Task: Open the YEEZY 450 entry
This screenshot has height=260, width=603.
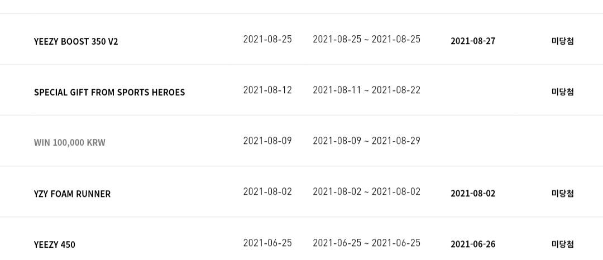Action: coord(54,244)
